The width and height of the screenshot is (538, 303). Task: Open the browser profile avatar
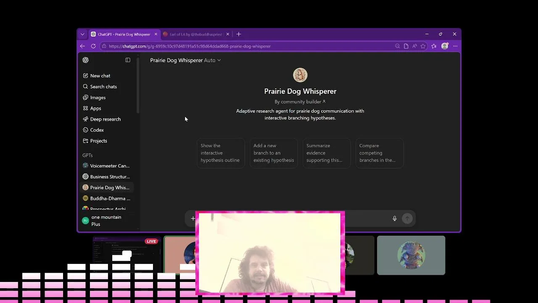click(445, 46)
